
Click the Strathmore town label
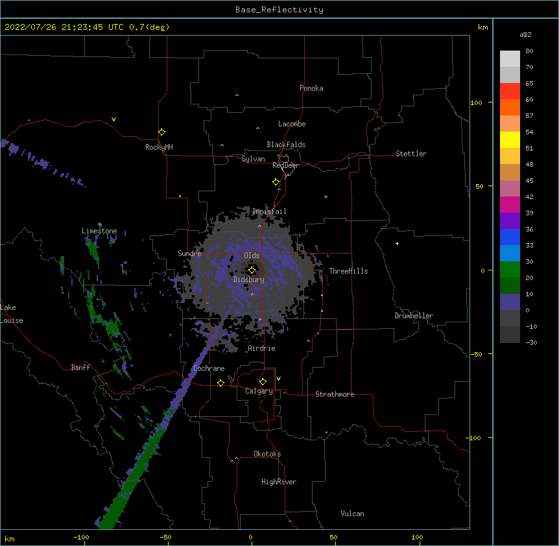click(x=335, y=394)
